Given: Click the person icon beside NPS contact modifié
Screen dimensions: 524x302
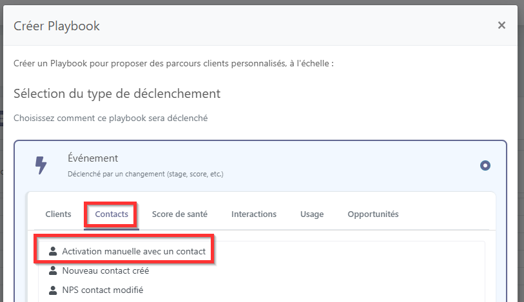Looking at the screenshot, I should 53,290.
